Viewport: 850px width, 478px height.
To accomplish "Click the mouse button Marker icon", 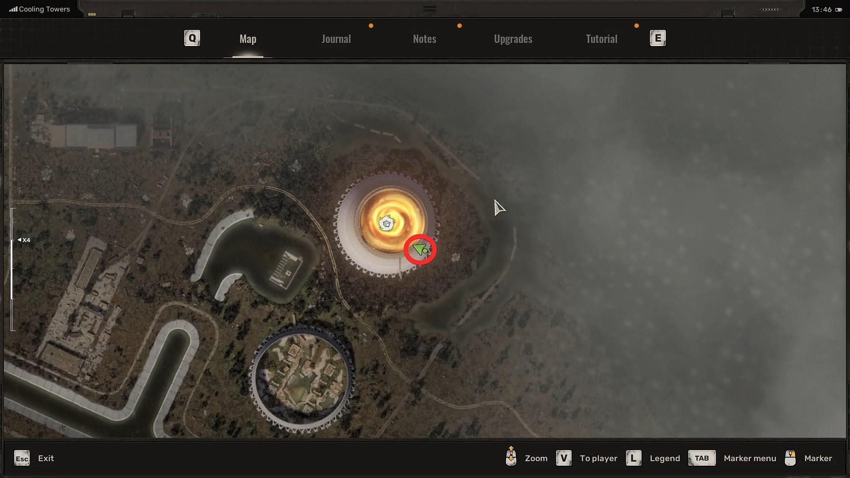I will (790, 458).
